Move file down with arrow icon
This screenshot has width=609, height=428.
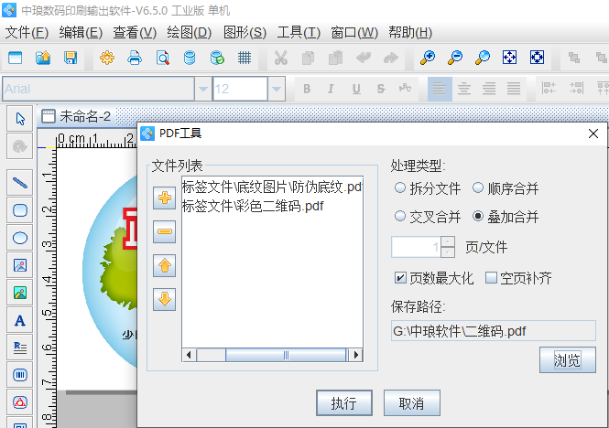(165, 300)
